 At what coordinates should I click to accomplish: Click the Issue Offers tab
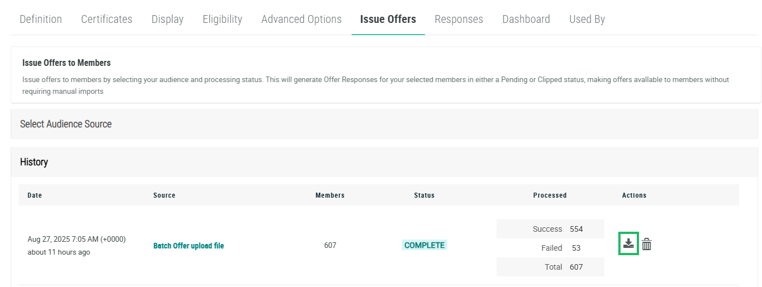pos(388,19)
